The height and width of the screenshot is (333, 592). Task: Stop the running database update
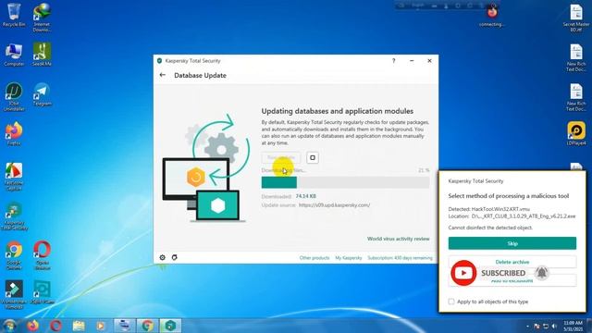(313, 157)
